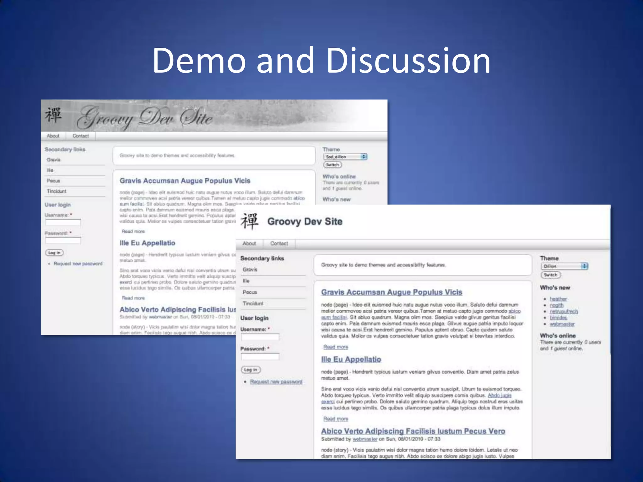Click the Log in button in the front site

[x=251, y=370]
